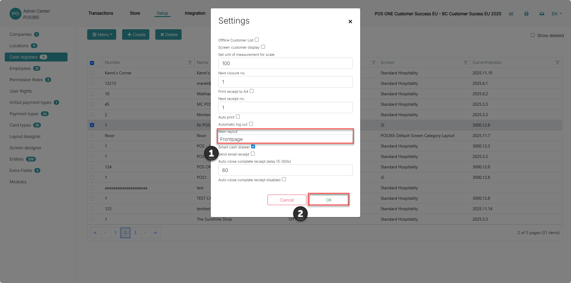
Task: Check Auto-close complete receipt disabled
Action: 284,179
